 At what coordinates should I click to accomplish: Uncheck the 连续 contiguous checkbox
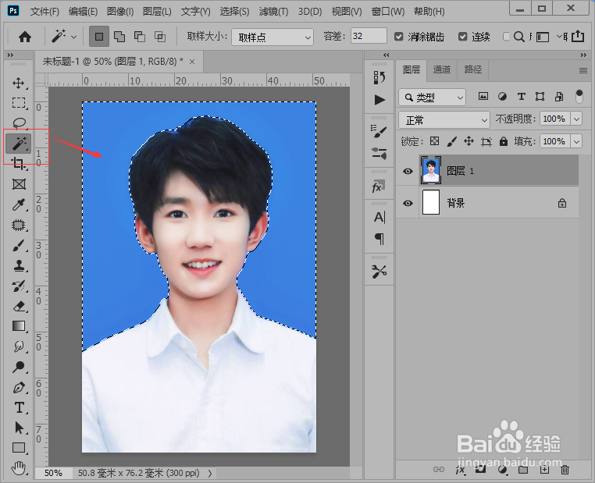pyautogui.click(x=463, y=37)
